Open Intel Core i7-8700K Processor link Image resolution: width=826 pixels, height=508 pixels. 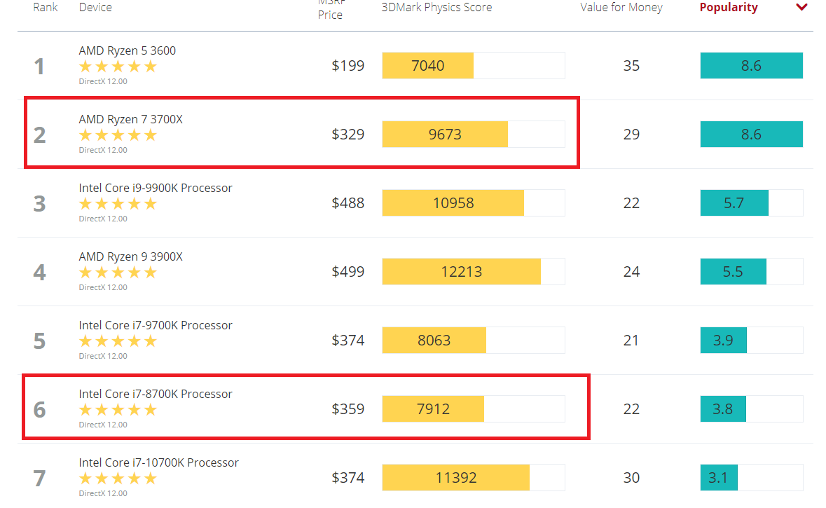click(156, 394)
